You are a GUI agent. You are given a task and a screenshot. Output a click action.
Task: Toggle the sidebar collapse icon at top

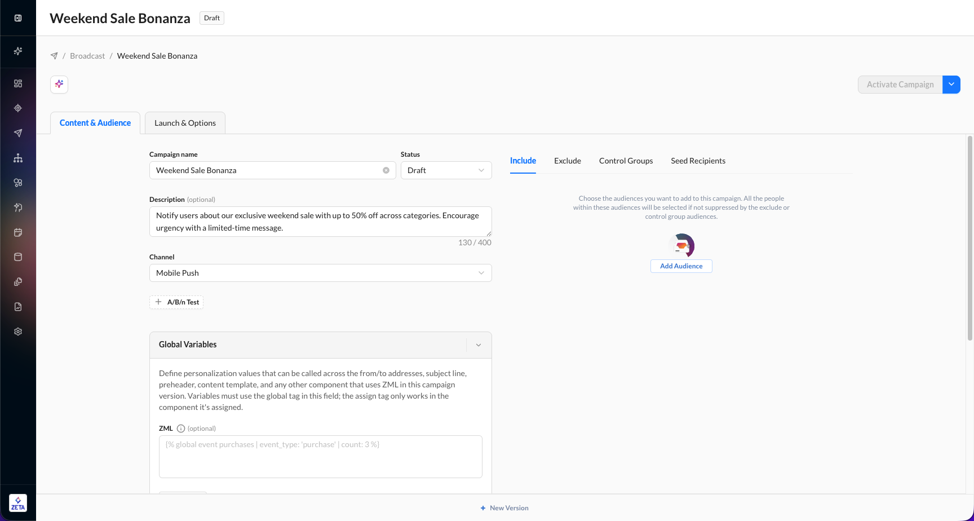pyautogui.click(x=18, y=18)
